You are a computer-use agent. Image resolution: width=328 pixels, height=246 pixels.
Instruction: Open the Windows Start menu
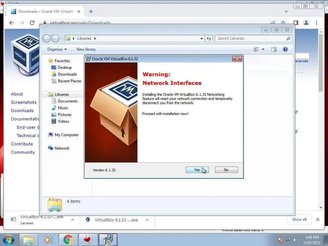9,240
